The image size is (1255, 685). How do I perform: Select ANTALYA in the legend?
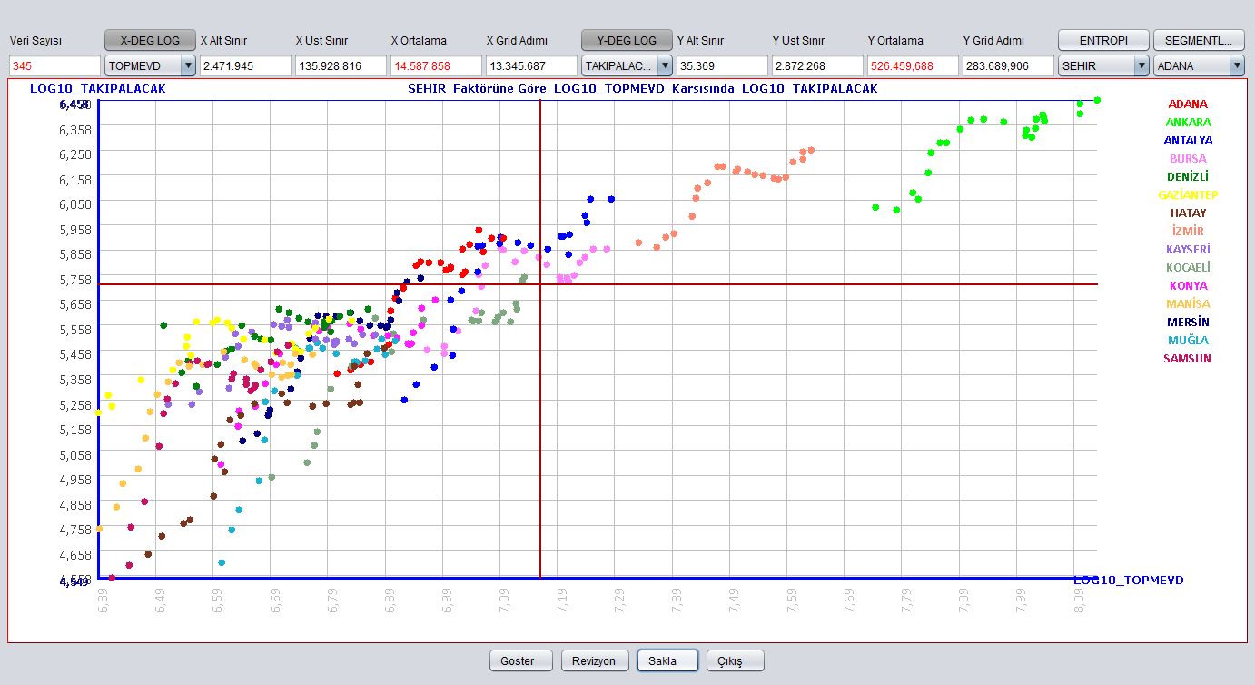coord(1188,140)
